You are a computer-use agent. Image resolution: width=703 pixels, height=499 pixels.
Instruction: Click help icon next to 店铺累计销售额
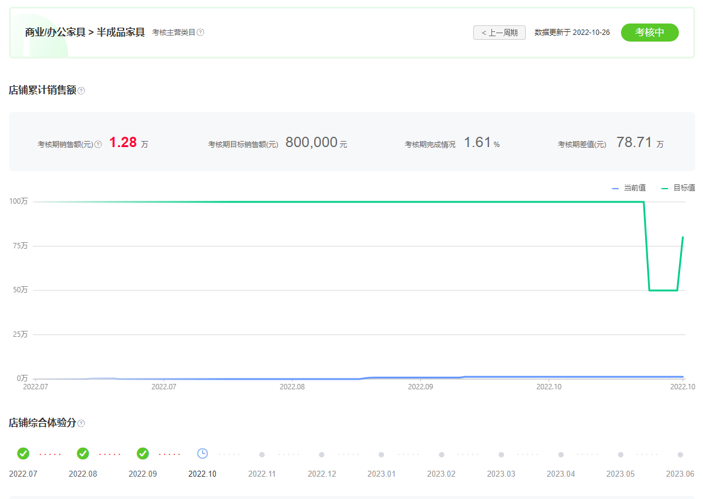tap(81, 90)
